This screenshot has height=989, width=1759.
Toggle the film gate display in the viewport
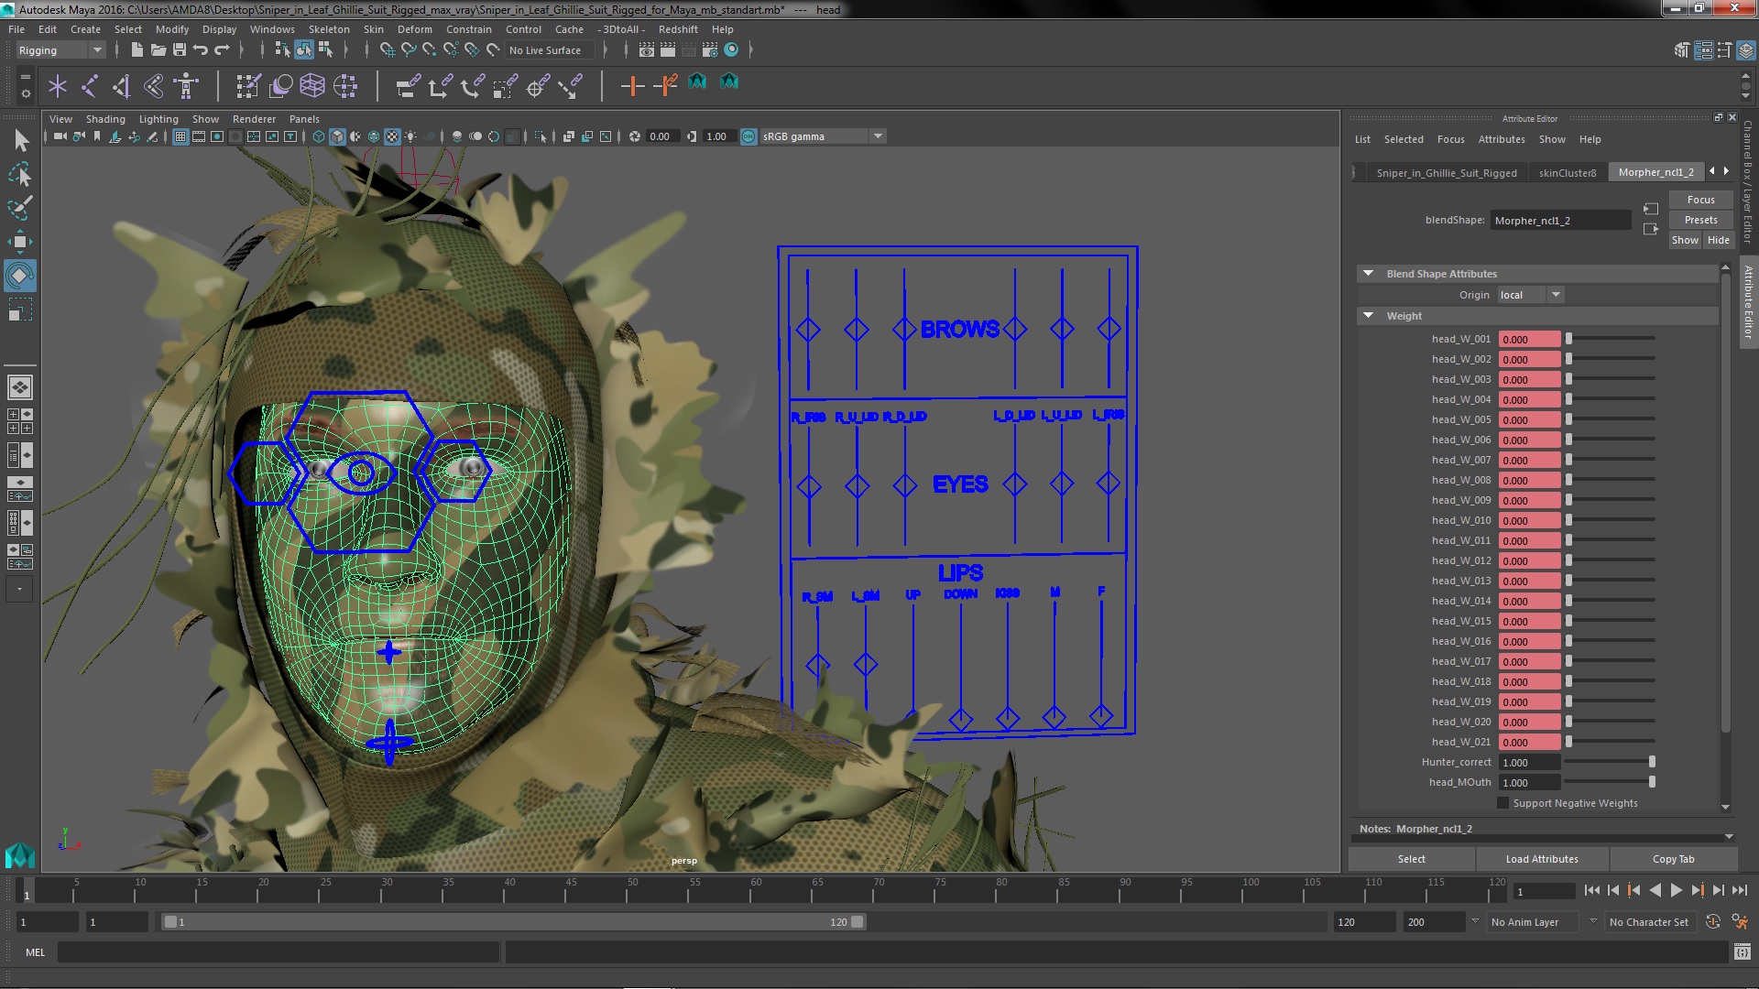199,136
